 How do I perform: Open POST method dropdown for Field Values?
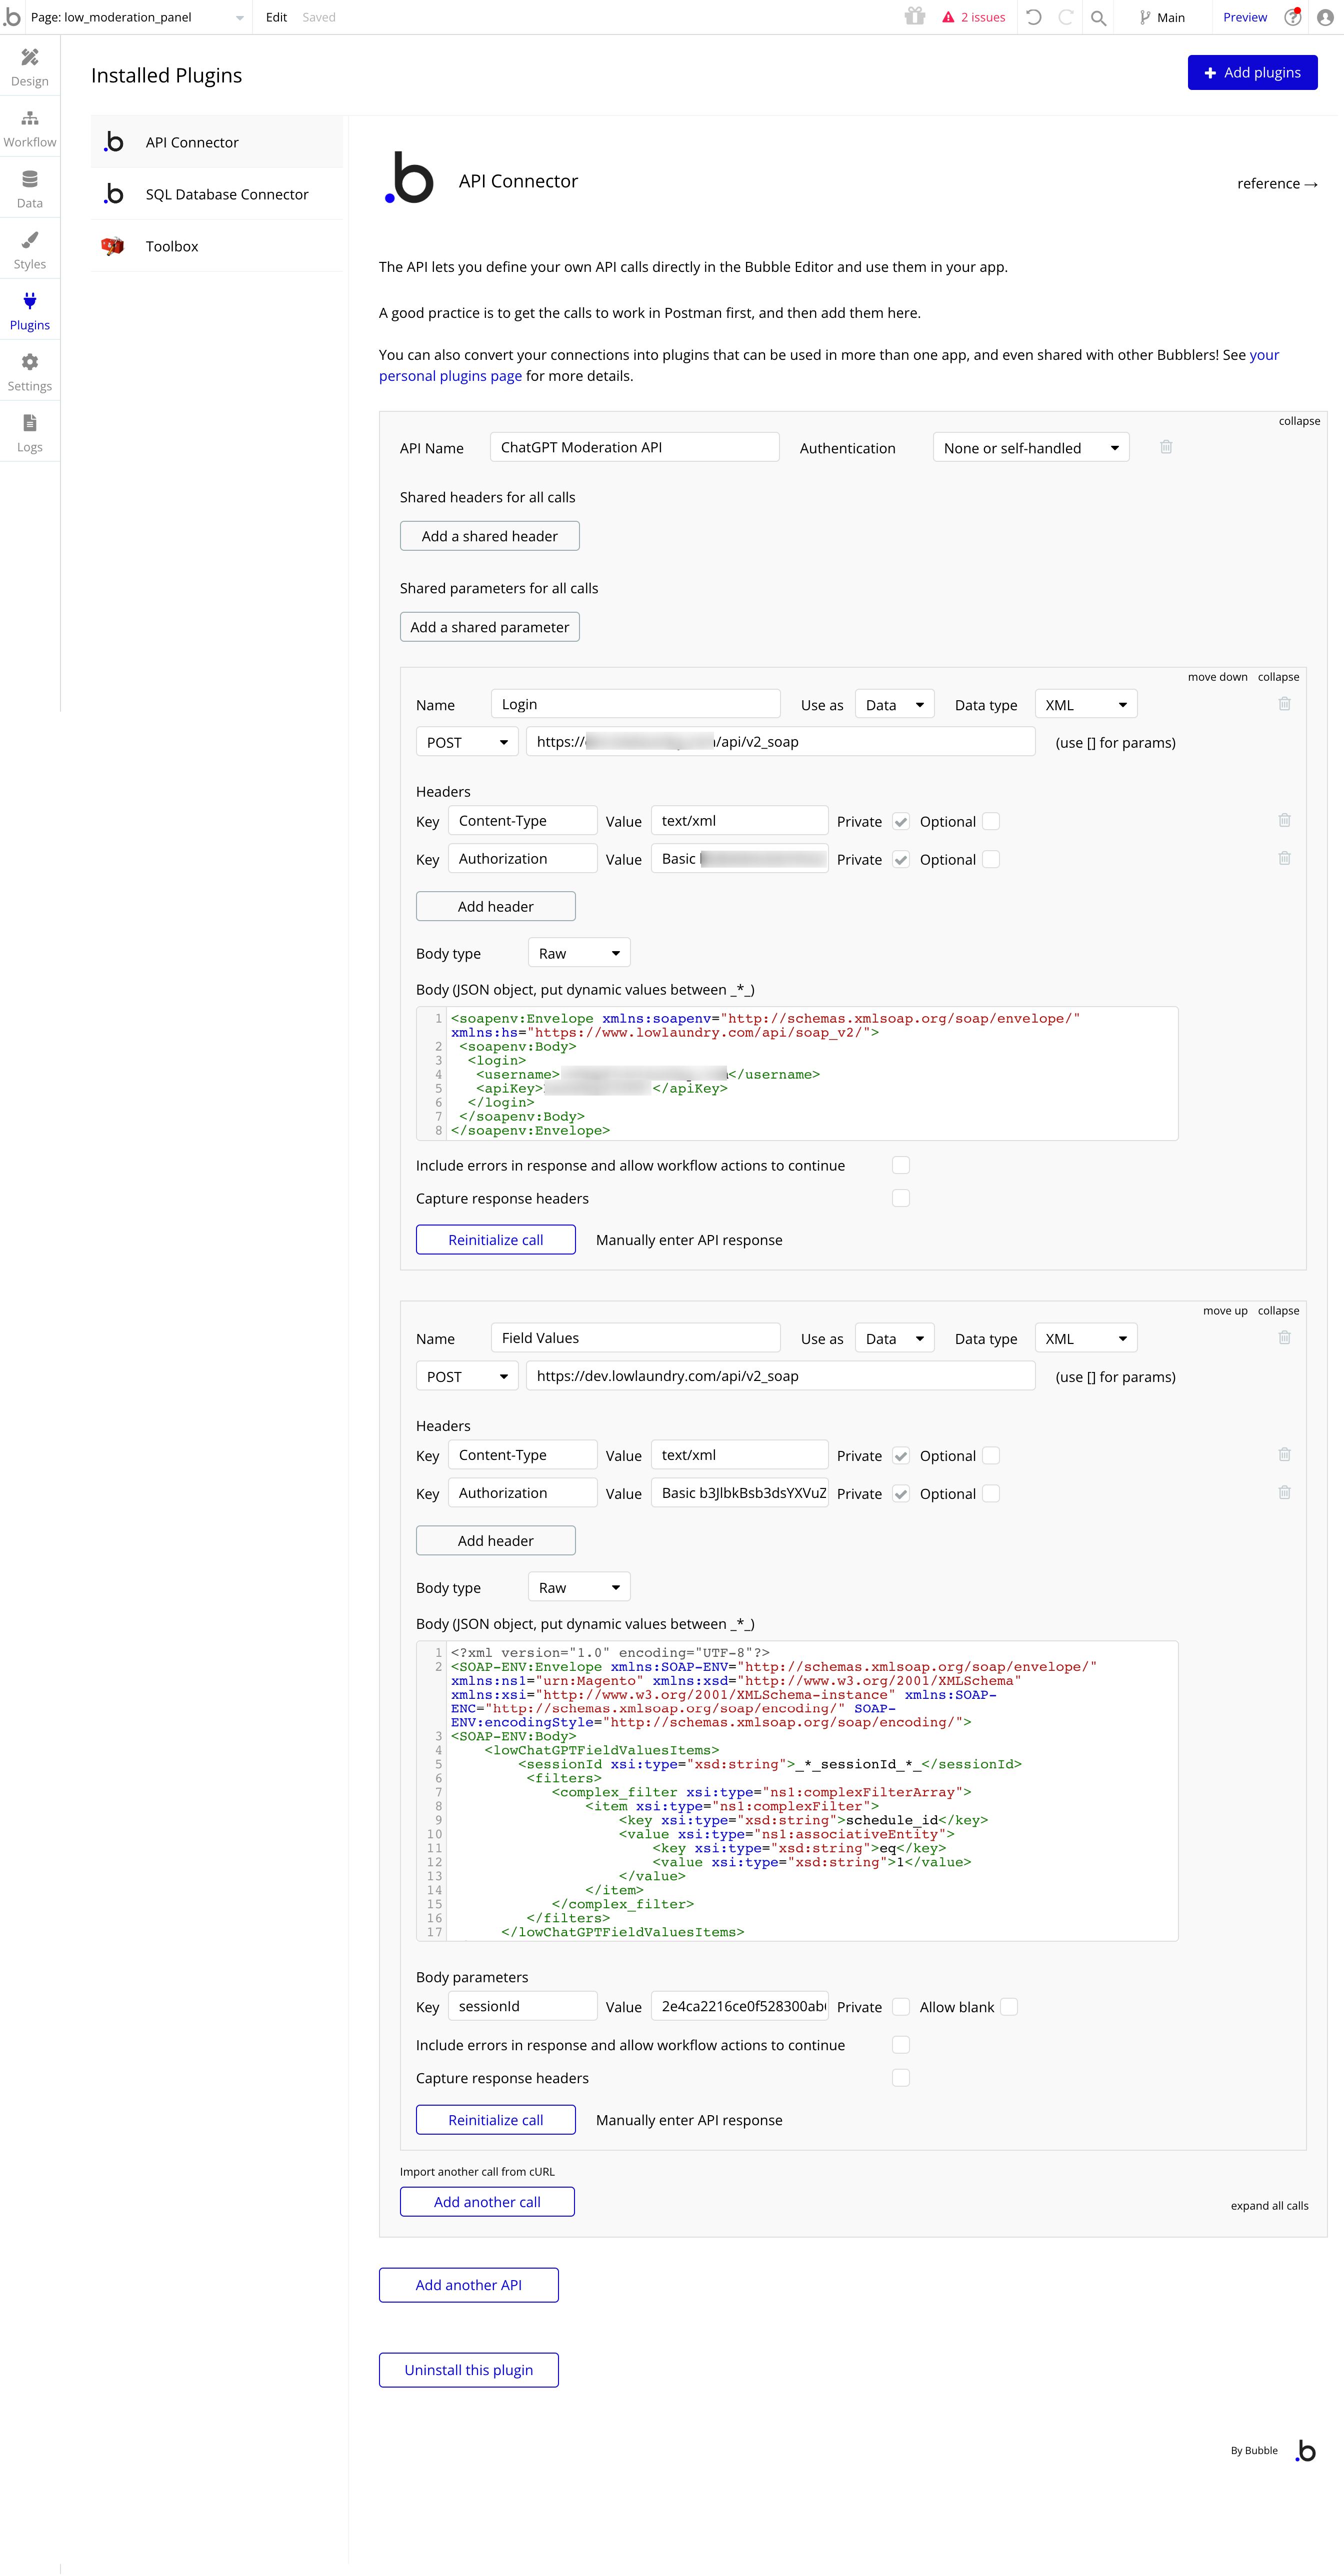coord(466,1377)
